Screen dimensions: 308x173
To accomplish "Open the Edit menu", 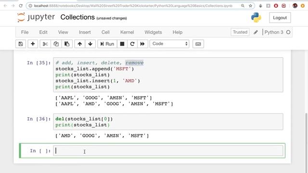I will click(x=43, y=32).
